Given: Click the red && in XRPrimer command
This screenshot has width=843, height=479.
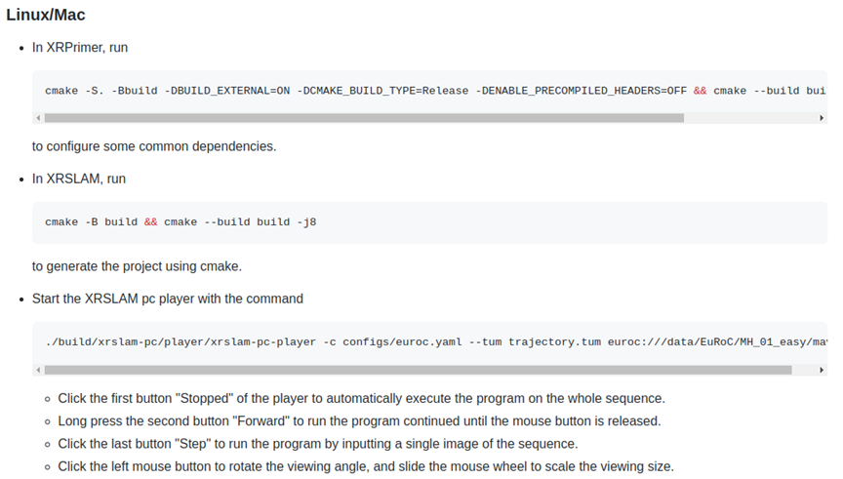Looking at the screenshot, I should click(x=701, y=90).
